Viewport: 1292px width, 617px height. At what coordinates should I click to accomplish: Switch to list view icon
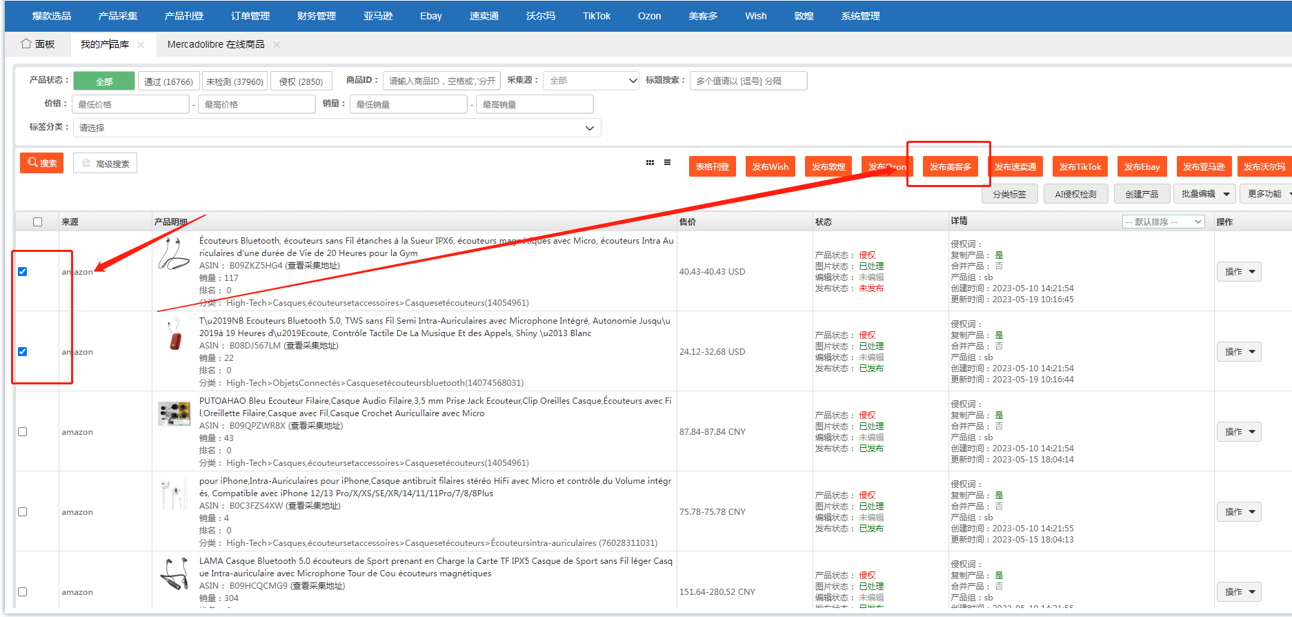pyautogui.click(x=667, y=163)
